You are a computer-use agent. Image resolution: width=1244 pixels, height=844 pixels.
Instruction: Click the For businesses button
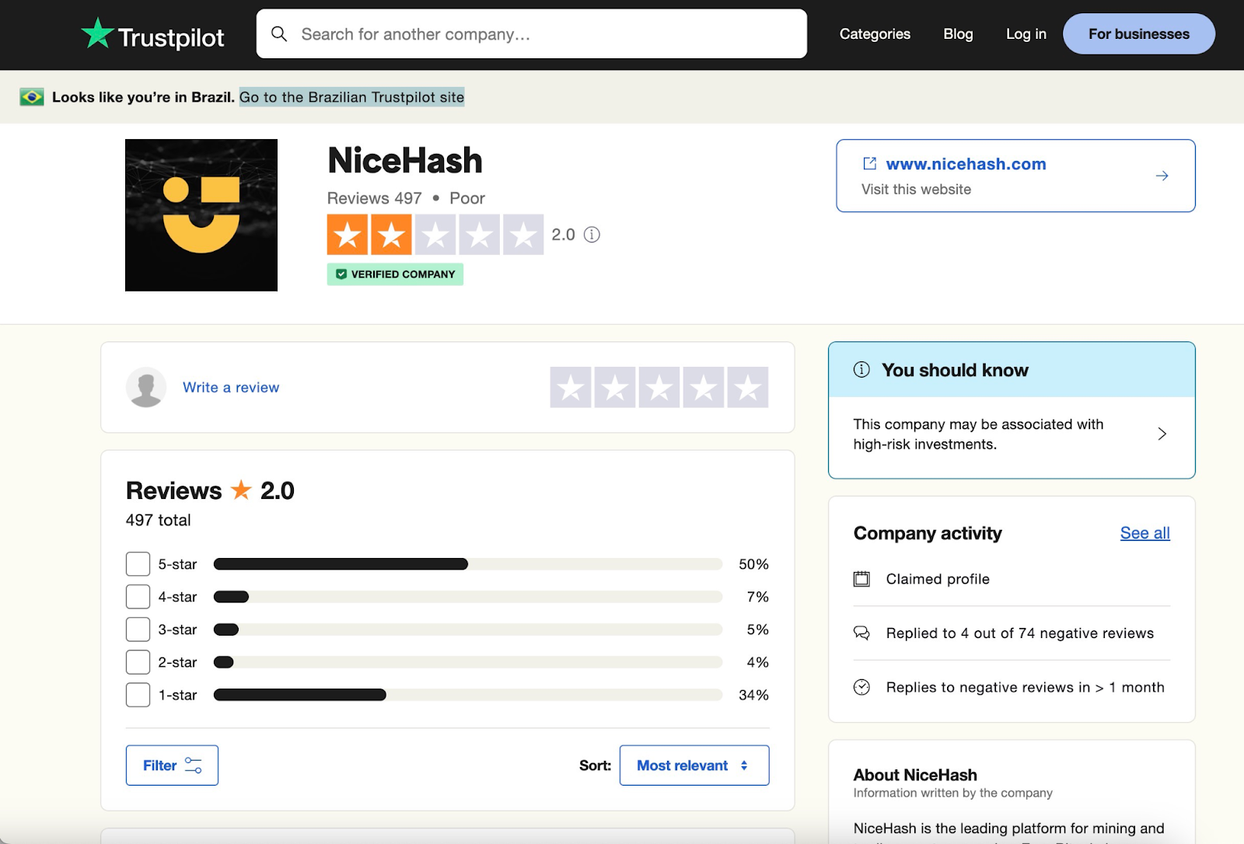(1139, 33)
